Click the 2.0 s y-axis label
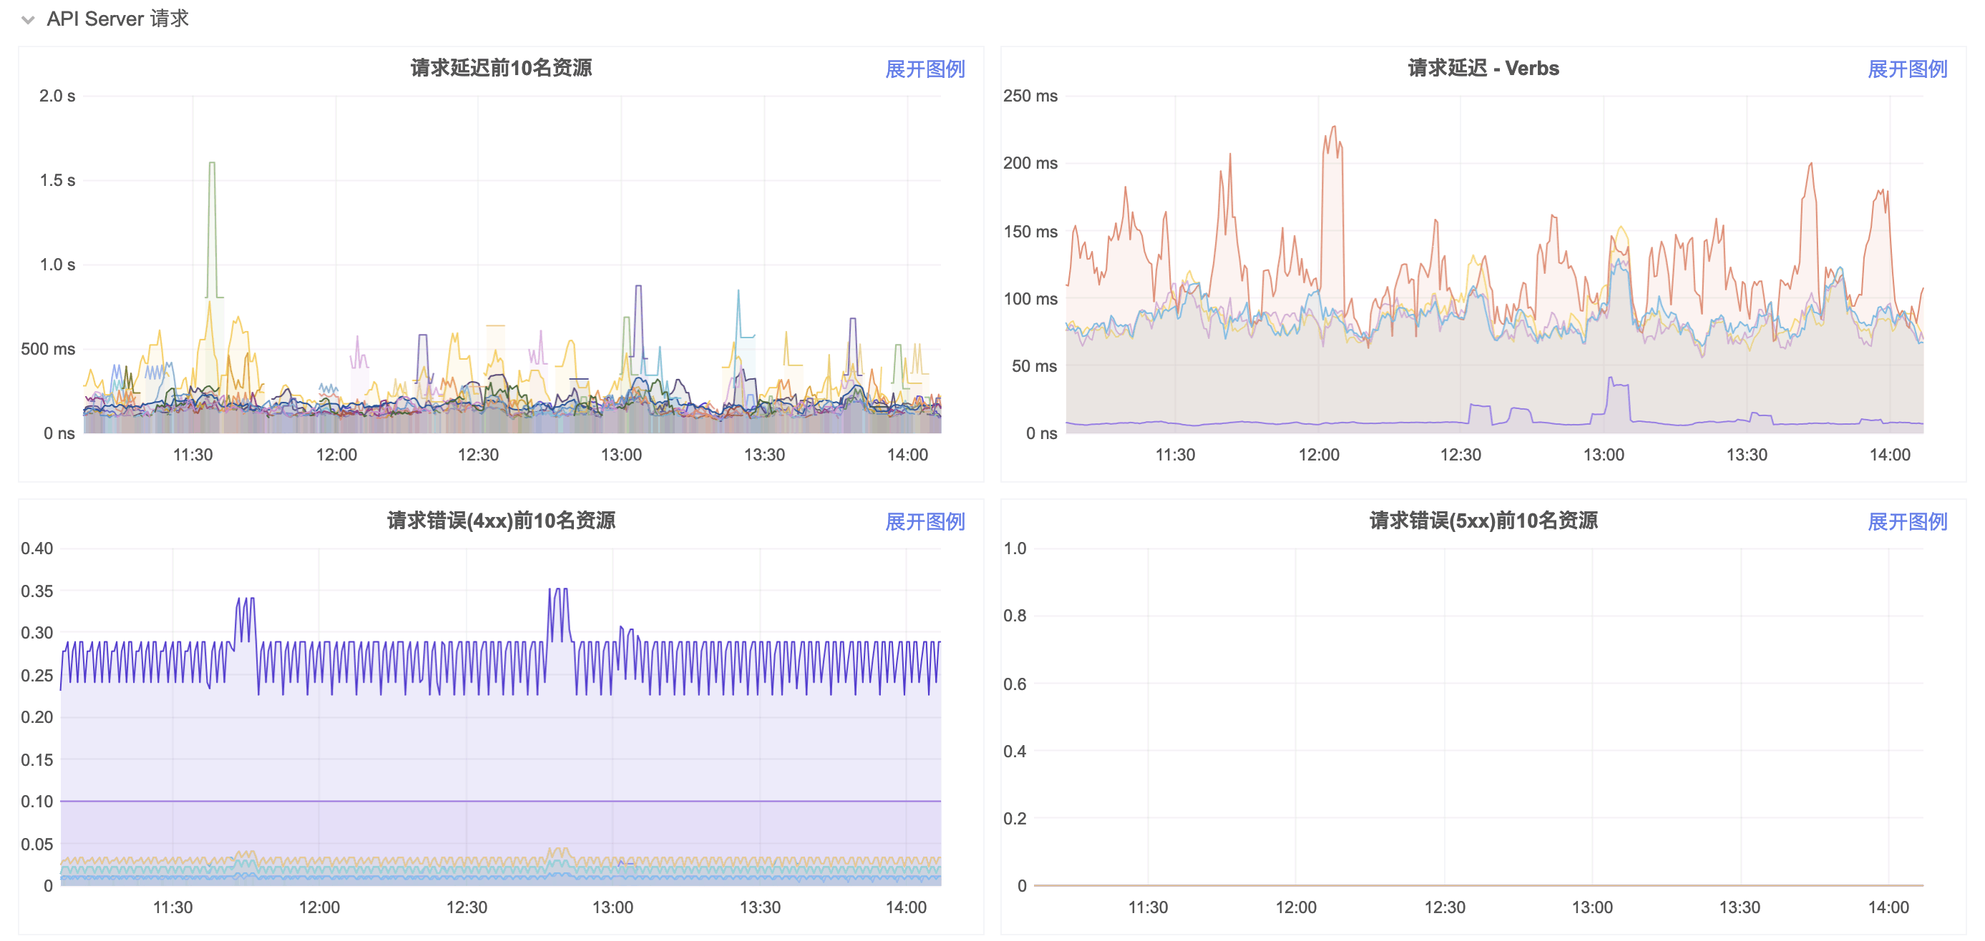 click(57, 97)
